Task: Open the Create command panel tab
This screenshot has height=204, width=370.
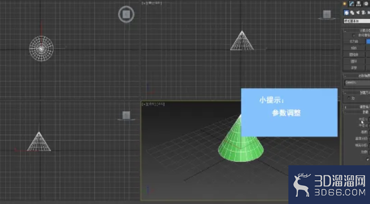Action: click(344, 4)
